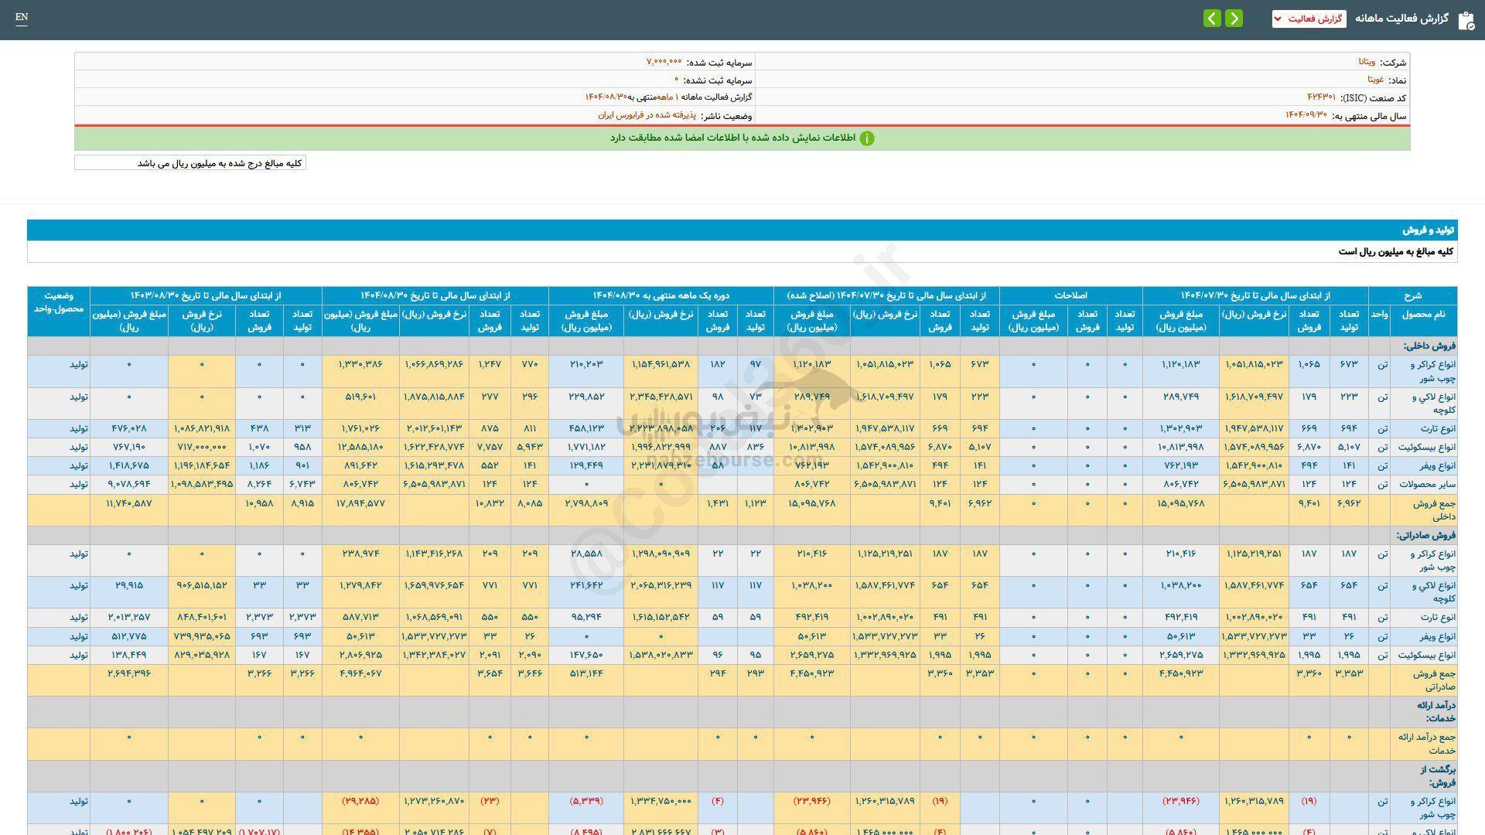Open symbol link غویتا
The image size is (1485, 835).
(1375, 80)
